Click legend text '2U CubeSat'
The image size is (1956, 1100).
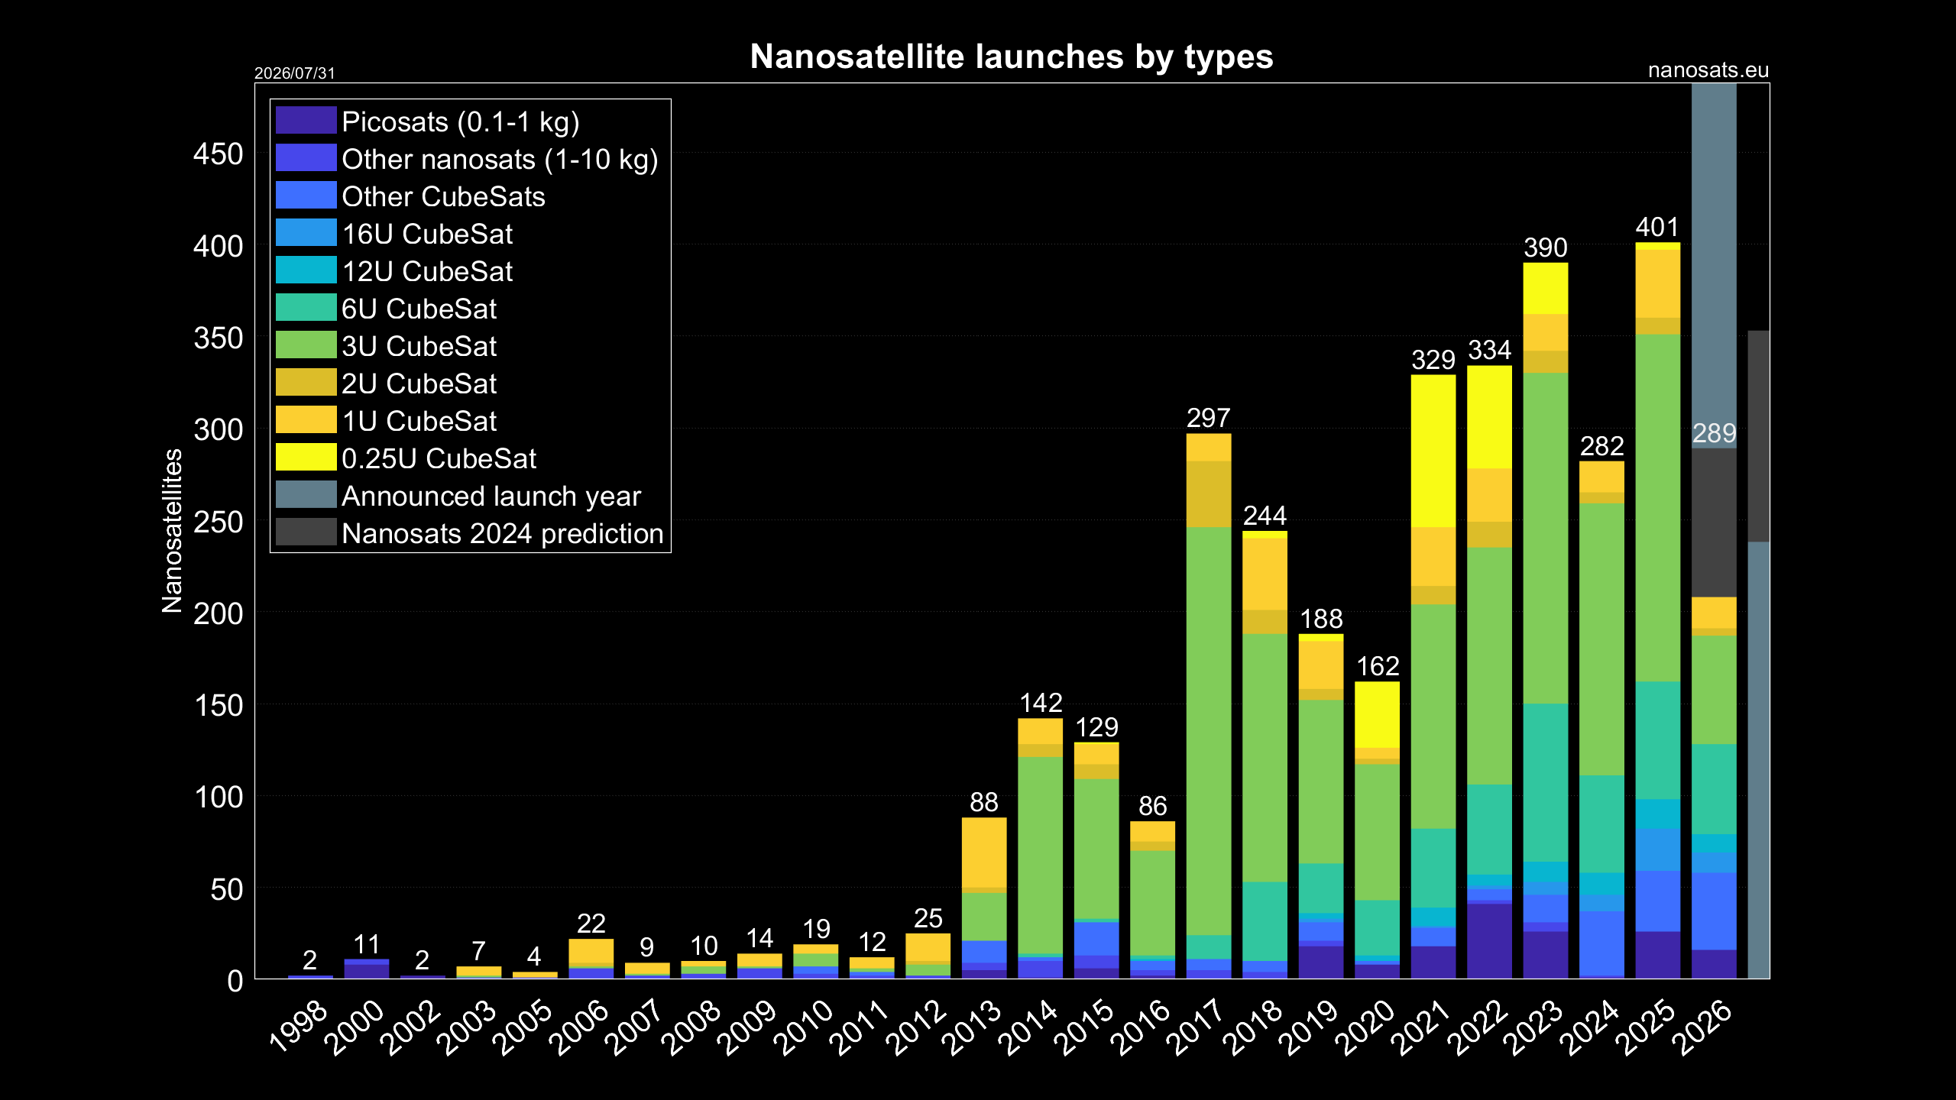419,384
